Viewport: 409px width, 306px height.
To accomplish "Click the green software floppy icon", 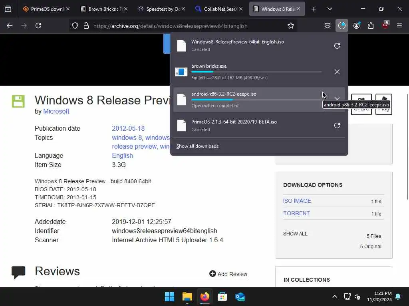I will [x=18, y=101].
